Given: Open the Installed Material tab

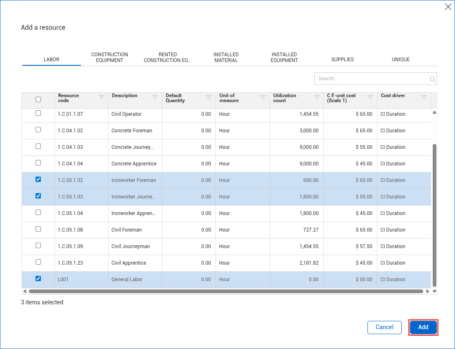Looking at the screenshot, I should (x=226, y=57).
